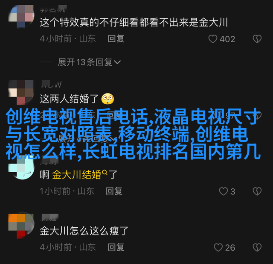Open the orange avatar of last commenter
The image size is (273, 264).
click(x=21, y=225)
